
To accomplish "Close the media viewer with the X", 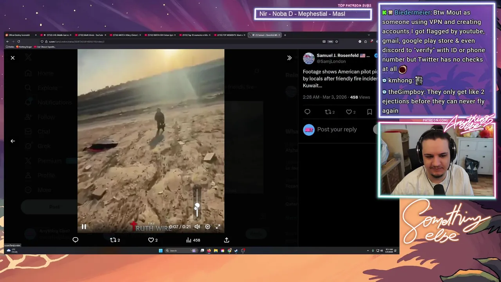I will coord(13,58).
